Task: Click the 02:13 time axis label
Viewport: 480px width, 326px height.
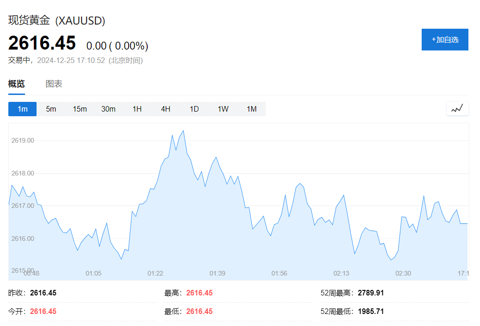Action: tap(341, 273)
